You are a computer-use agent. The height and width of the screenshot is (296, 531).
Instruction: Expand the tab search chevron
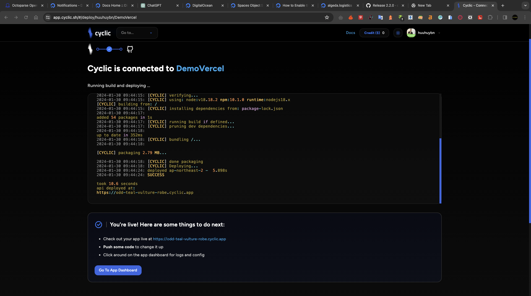[525, 6]
